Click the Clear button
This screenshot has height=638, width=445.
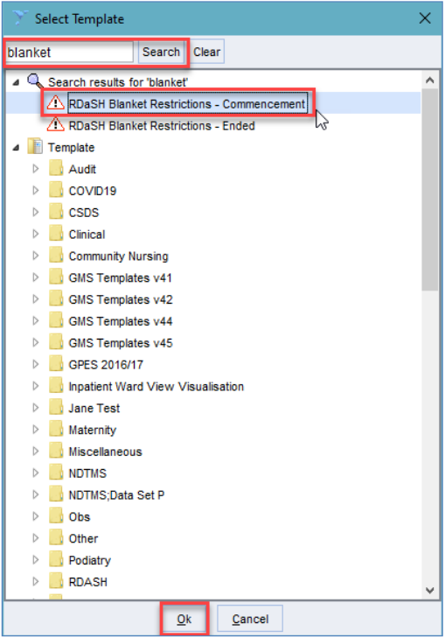[x=207, y=53]
